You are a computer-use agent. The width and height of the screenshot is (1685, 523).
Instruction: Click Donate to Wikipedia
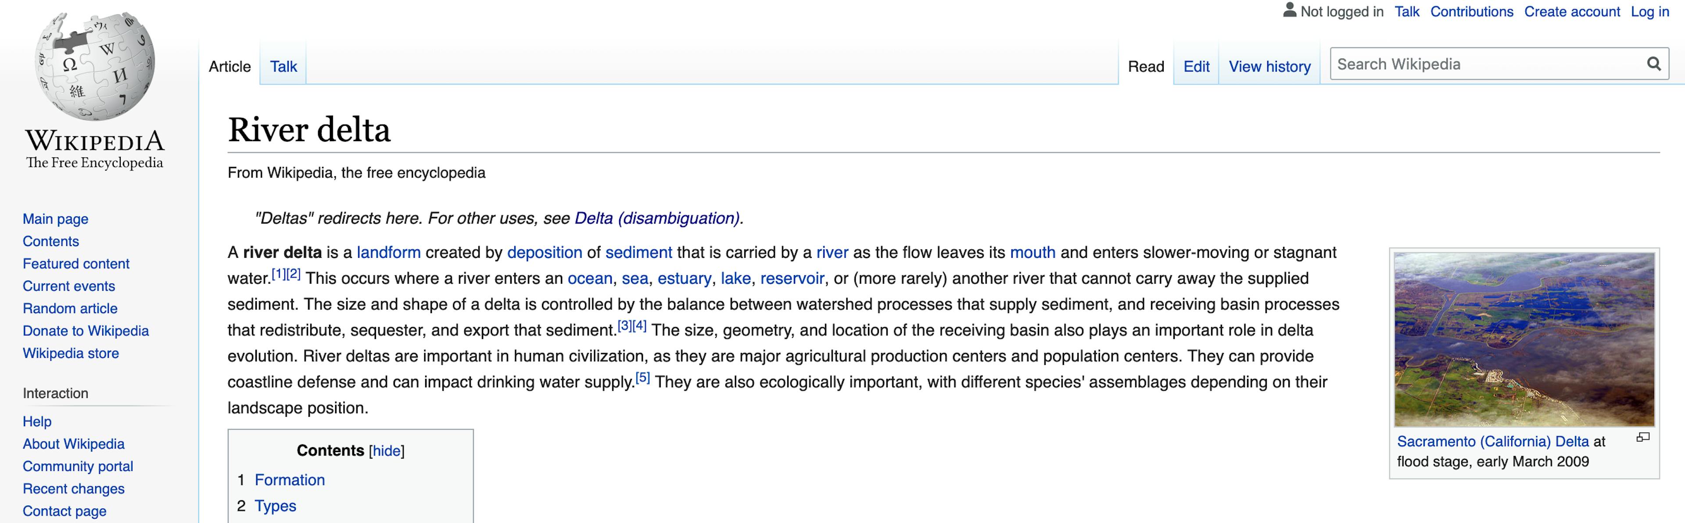coord(86,330)
